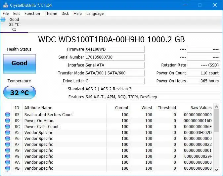Click status orb for A8 Vendor Specific row

(8, 151)
